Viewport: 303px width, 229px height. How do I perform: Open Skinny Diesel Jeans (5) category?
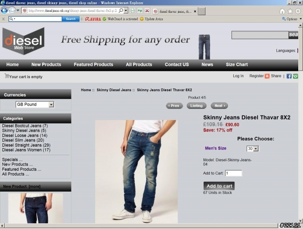coord(24,131)
